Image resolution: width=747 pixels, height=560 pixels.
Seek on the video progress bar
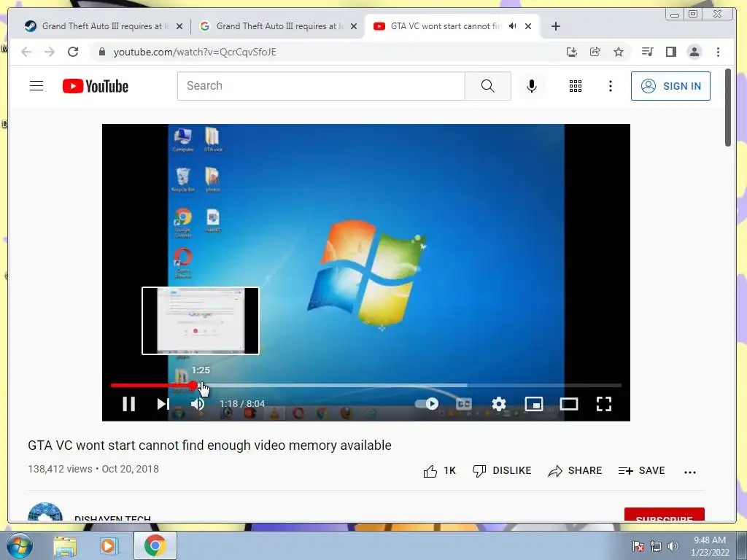click(x=366, y=385)
